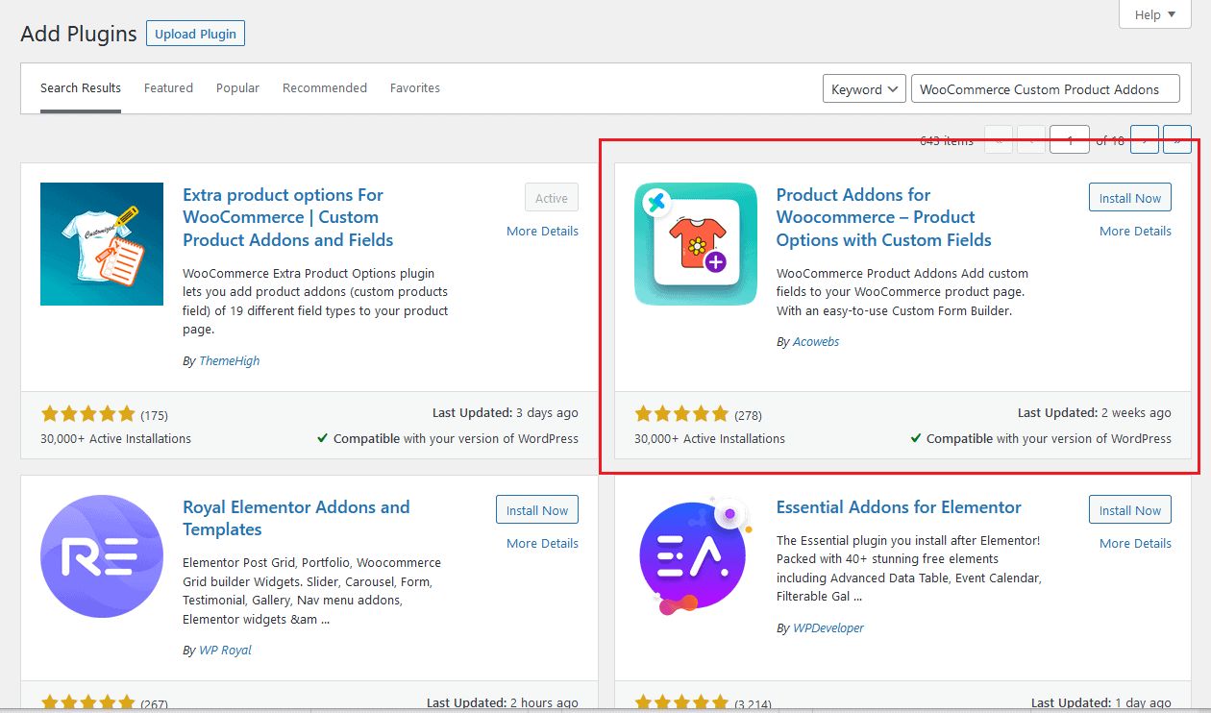
Task: Go to next page of plugin results
Action: click(1144, 140)
